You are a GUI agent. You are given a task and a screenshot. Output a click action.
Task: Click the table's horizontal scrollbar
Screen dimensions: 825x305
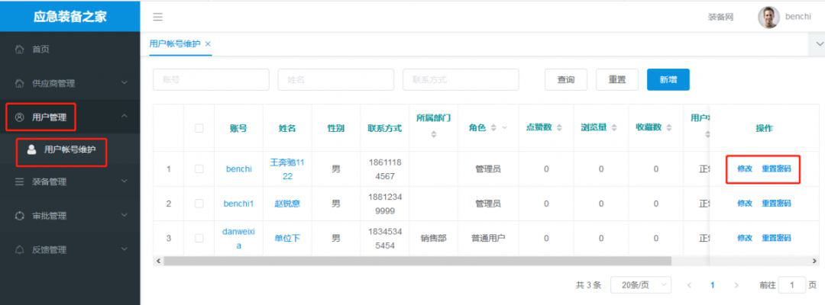pos(428,261)
